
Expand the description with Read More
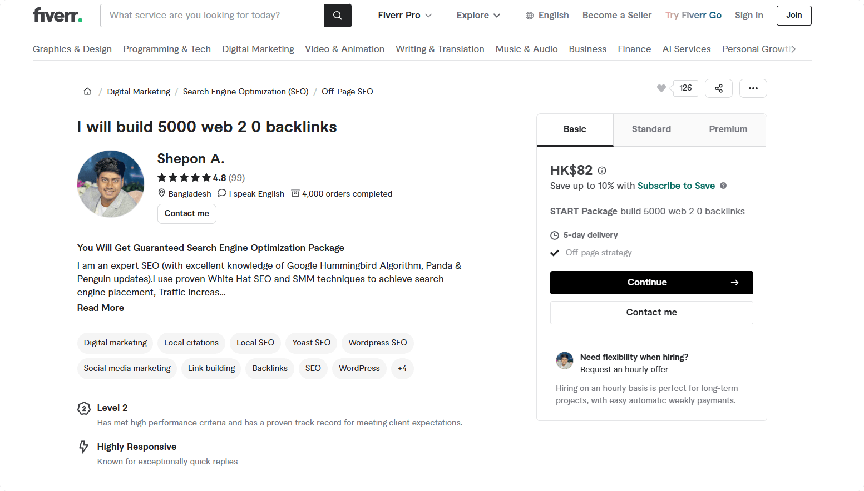101,308
